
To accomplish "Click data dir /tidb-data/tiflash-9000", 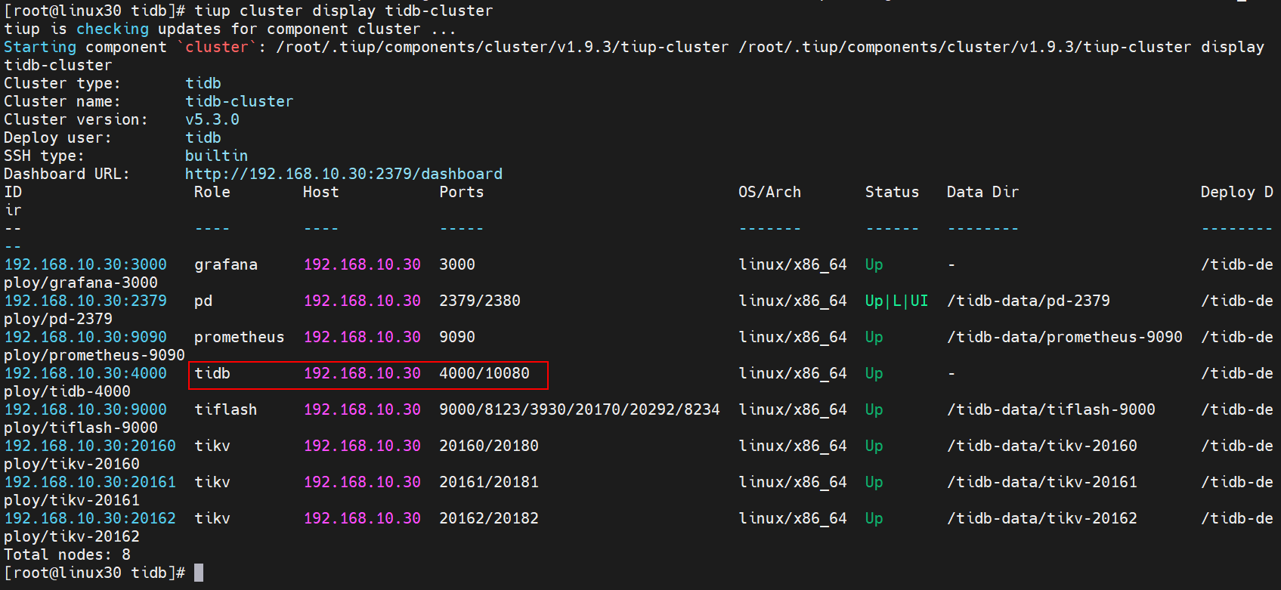I will tap(1051, 409).
